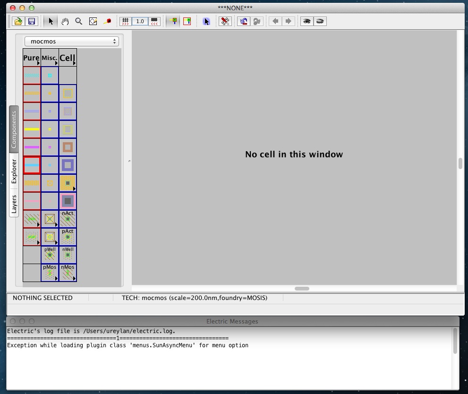Select the pWell node component

click(x=50, y=255)
